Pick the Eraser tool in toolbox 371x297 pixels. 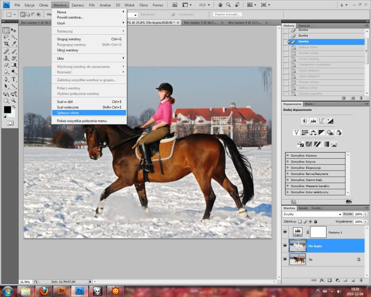pyautogui.click(x=6, y=65)
